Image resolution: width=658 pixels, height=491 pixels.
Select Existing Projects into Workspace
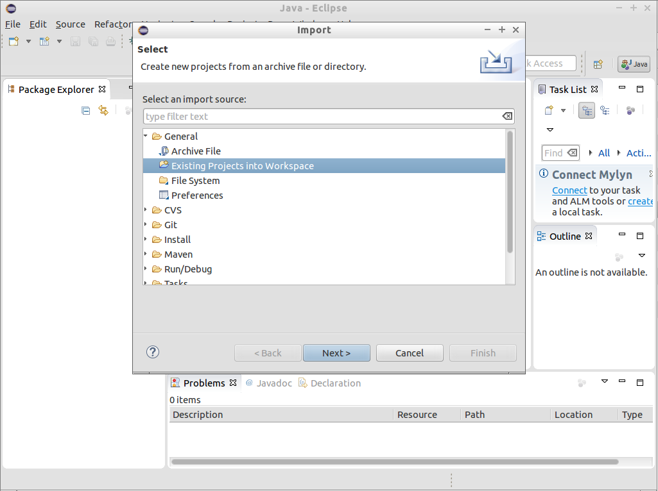point(324,165)
